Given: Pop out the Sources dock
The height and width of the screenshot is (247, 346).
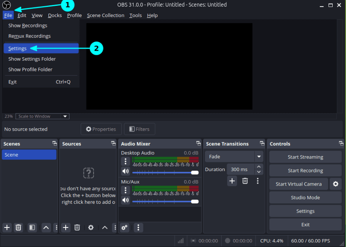Looking at the screenshot, I should (x=113, y=144).
